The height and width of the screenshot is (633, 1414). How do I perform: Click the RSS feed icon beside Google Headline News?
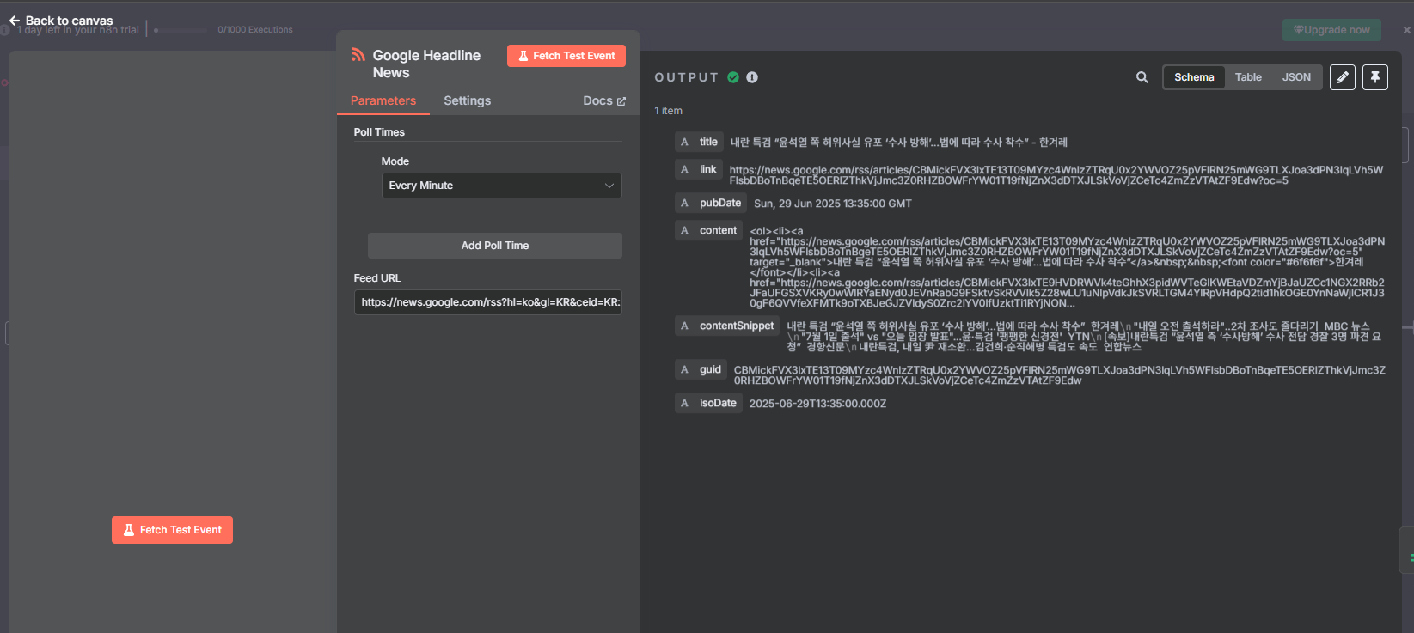click(358, 55)
